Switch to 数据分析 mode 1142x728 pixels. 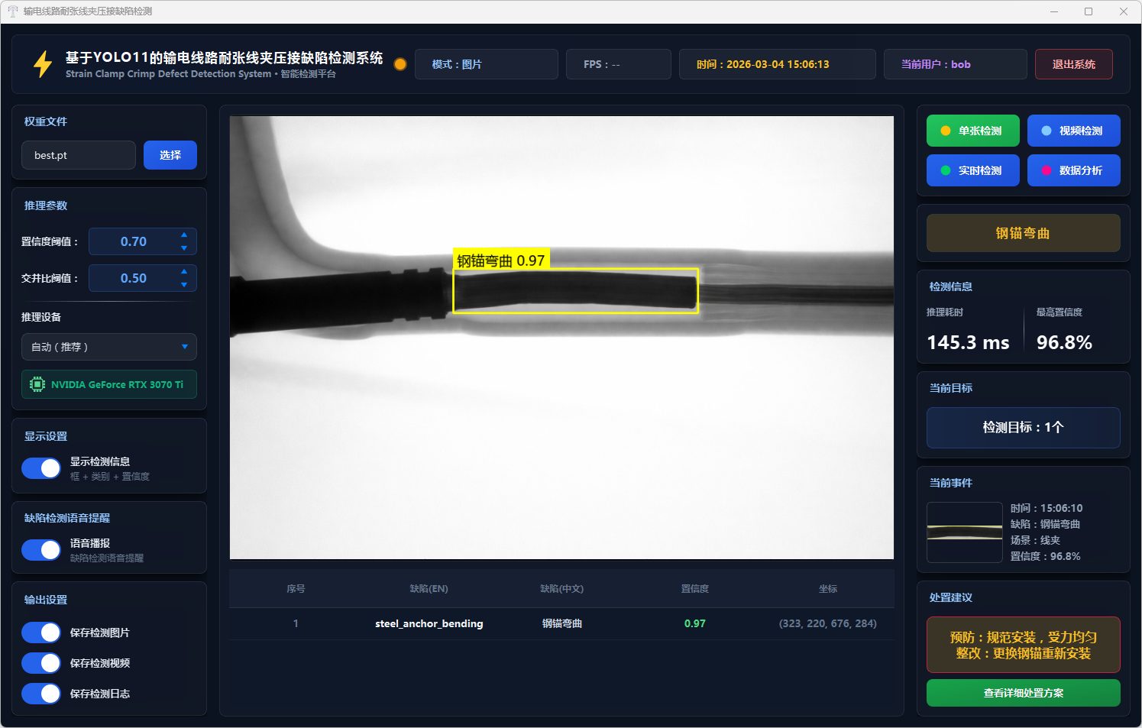(1073, 170)
